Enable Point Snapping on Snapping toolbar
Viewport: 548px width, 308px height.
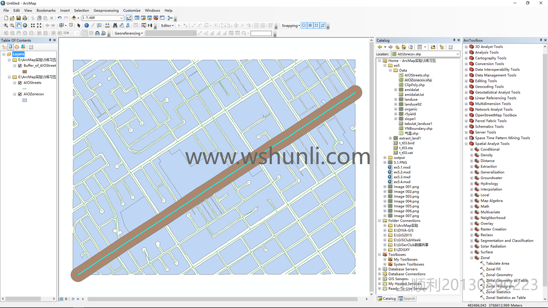pyautogui.click(x=304, y=26)
